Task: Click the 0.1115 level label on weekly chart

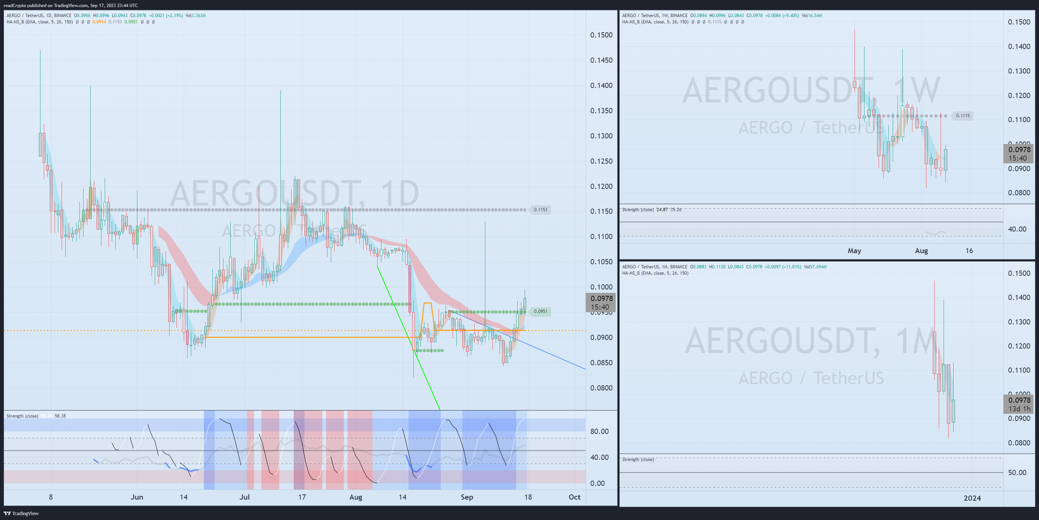Action: click(x=963, y=116)
